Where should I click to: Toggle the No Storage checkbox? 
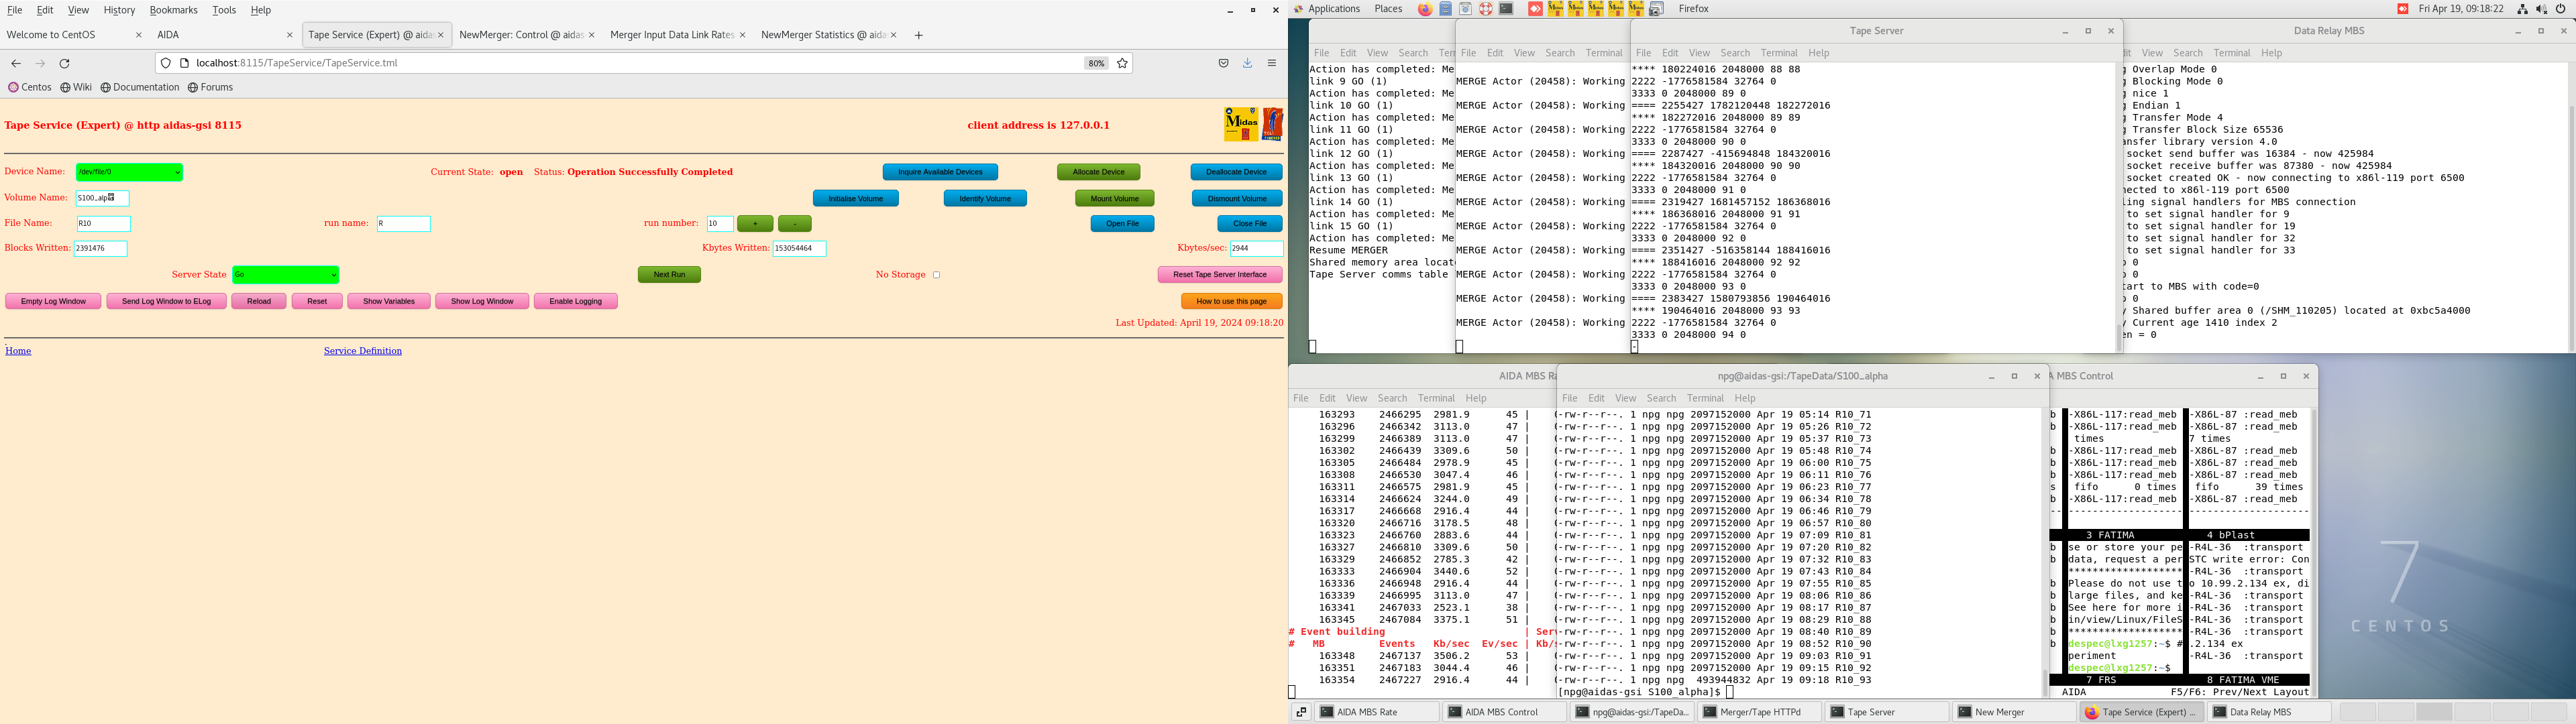(936, 275)
